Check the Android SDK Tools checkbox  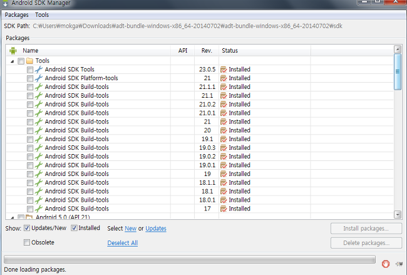coord(30,70)
